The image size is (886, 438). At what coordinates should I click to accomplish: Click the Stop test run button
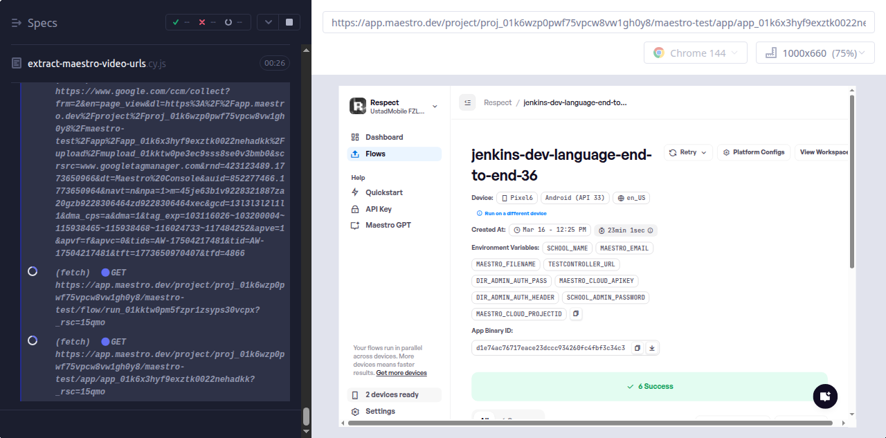pyautogui.click(x=289, y=22)
